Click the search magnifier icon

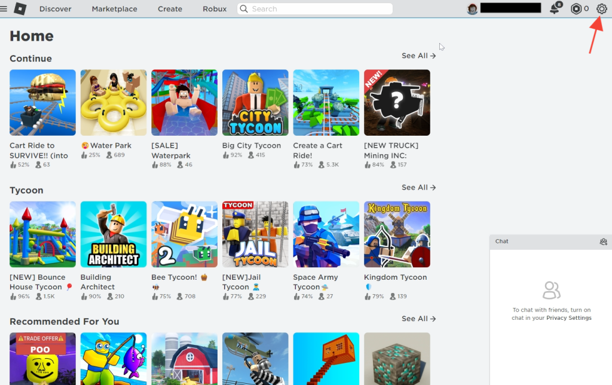tap(244, 8)
